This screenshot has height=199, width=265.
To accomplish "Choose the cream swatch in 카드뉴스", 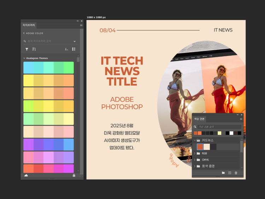I will [207, 147].
